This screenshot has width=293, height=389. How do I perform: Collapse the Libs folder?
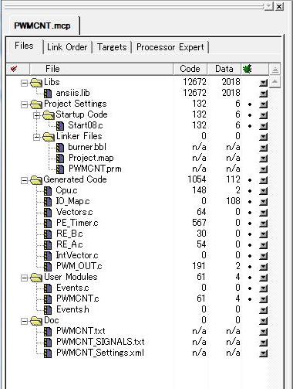(24, 83)
